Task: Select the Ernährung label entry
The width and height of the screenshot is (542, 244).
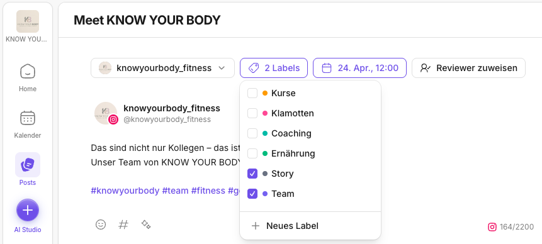Action: pyautogui.click(x=310, y=153)
